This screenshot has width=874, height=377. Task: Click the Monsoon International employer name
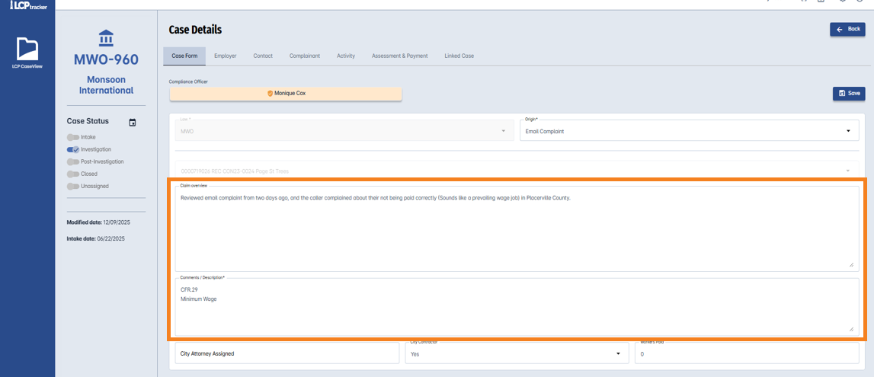(x=106, y=85)
